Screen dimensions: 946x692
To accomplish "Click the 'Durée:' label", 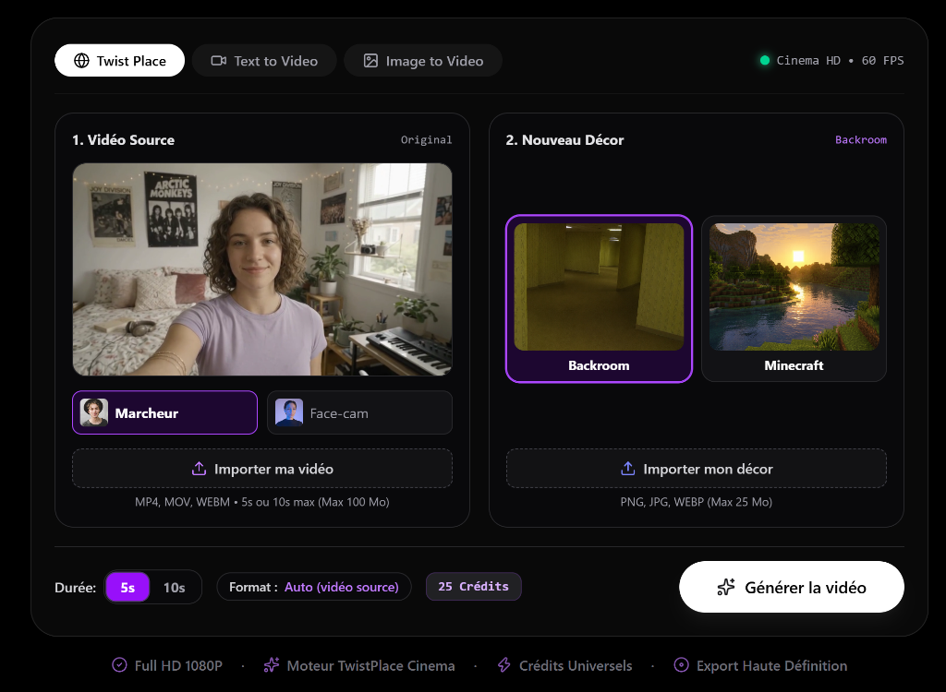I will (76, 587).
